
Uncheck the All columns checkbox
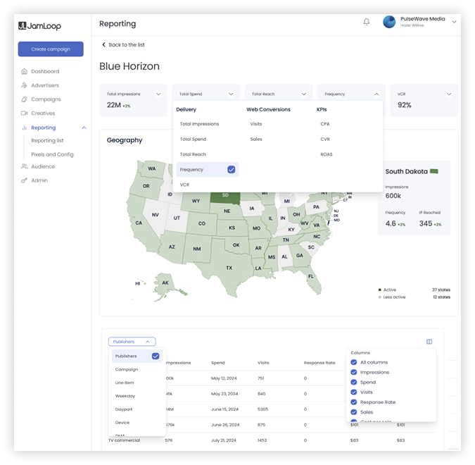pos(353,362)
